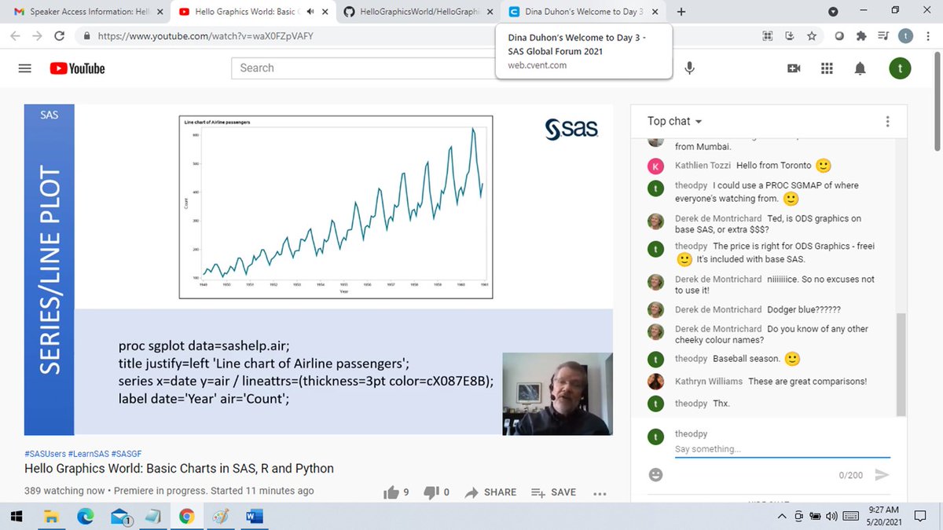Click the #SASUsers hashtag link
The width and height of the screenshot is (943, 530).
(x=45, y=454)
